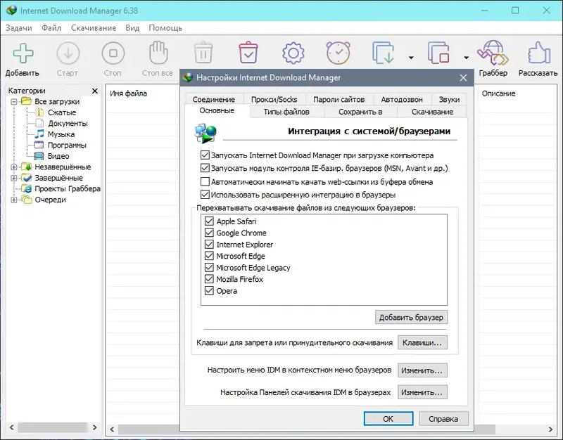Click the trash Delete icon on toolbar
This screenshot has width=563, height=440.
(203, 51)
